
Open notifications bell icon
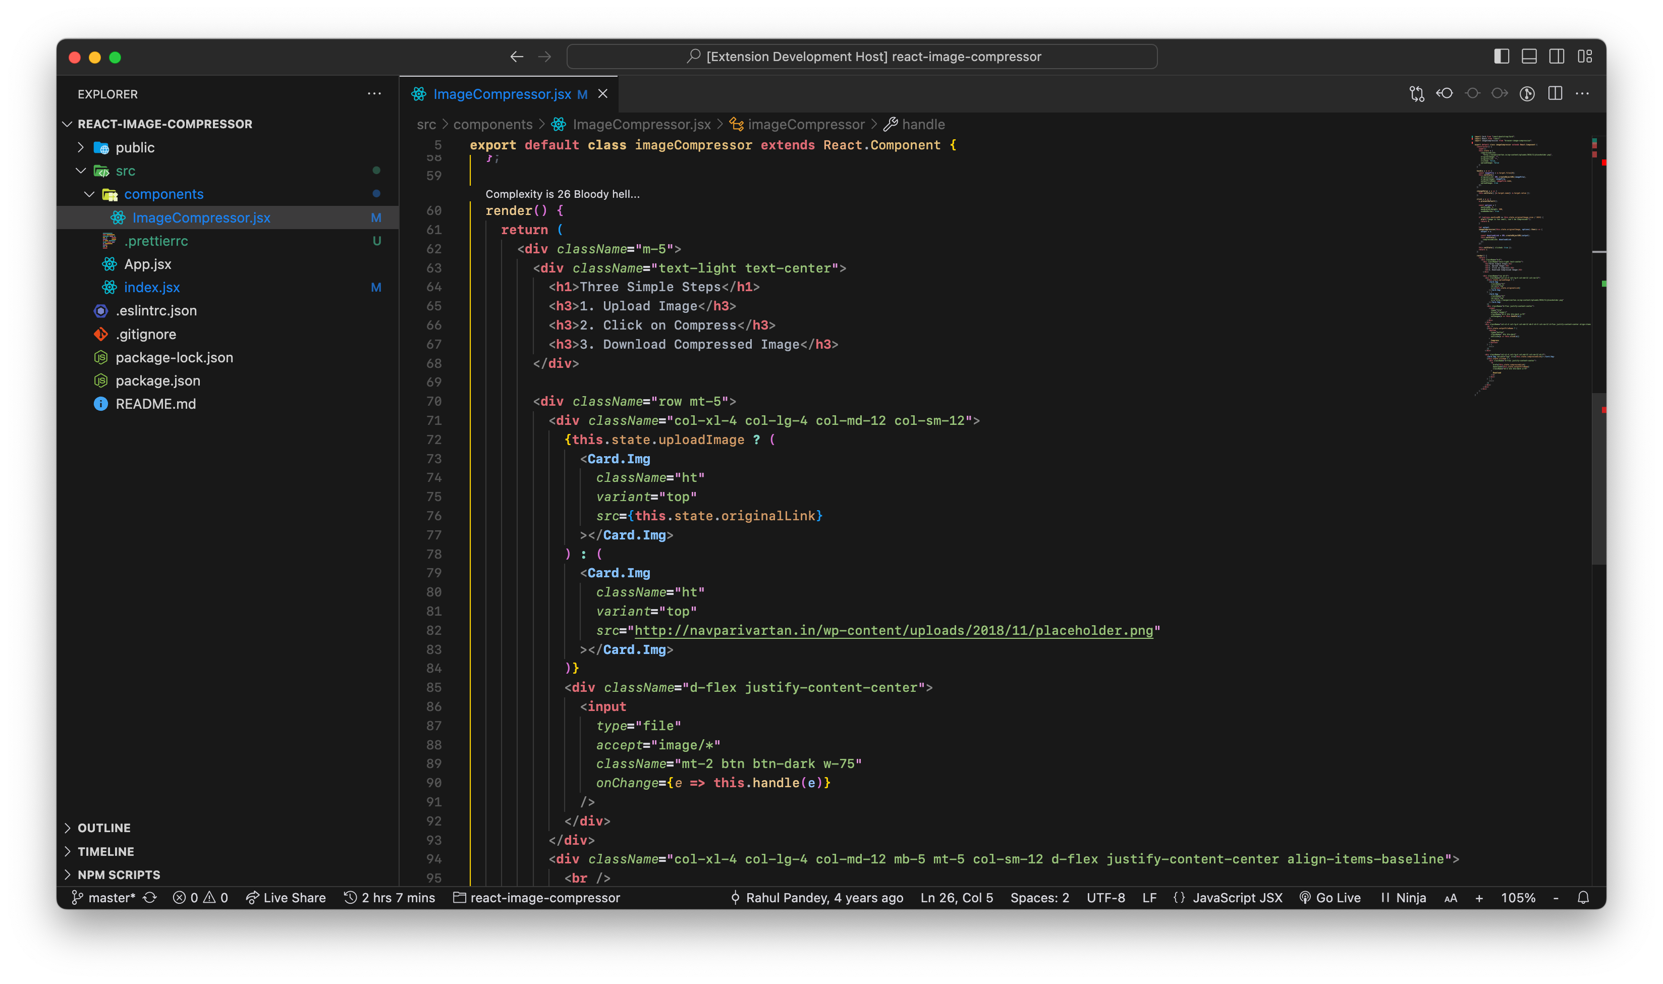[x=1583, y=898]
